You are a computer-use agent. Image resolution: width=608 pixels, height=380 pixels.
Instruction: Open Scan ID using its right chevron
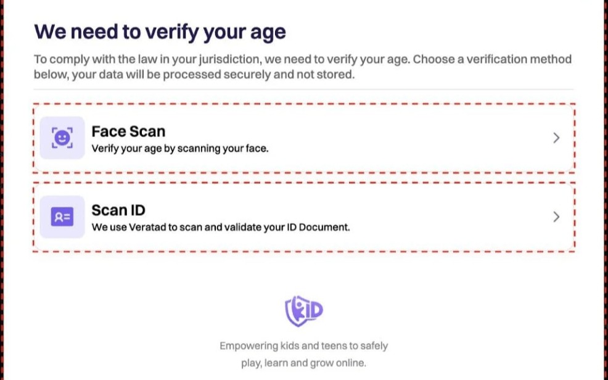(x=556, y=217)
